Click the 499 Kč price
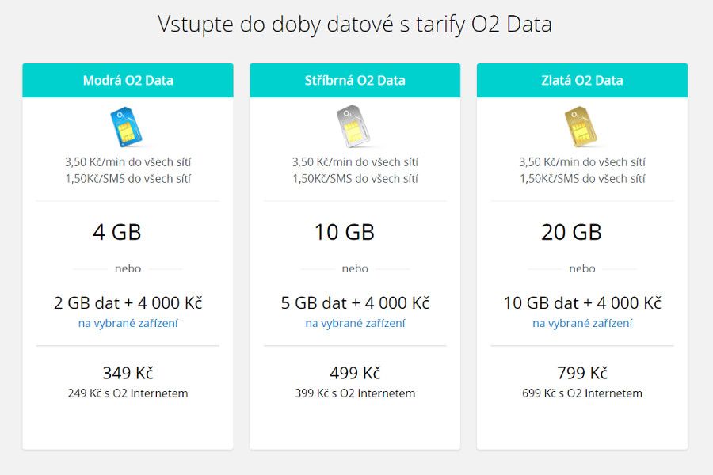This screenshot has width=713, height=475. click(x=355, y=373)
